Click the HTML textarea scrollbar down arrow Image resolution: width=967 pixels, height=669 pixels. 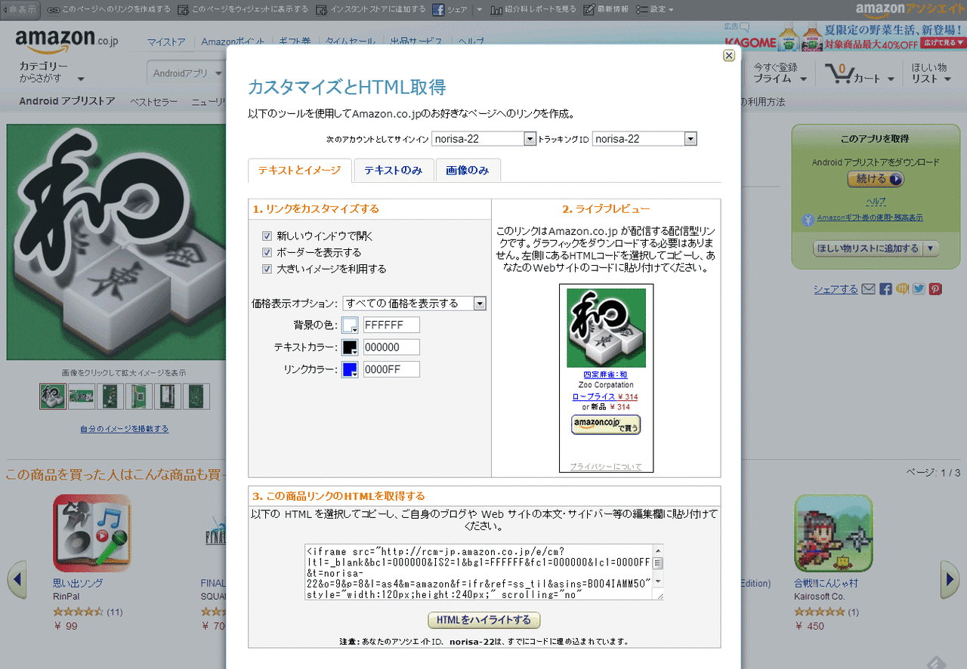tap(658, 581)
